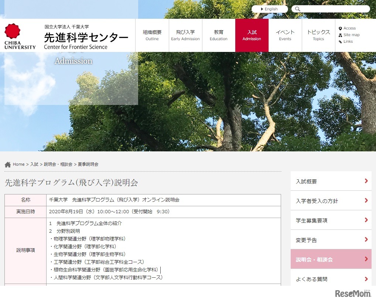This screenshot has width=376, height=302.
Task: Select the トピックス Topics navigation item
Action: (318, 35)
